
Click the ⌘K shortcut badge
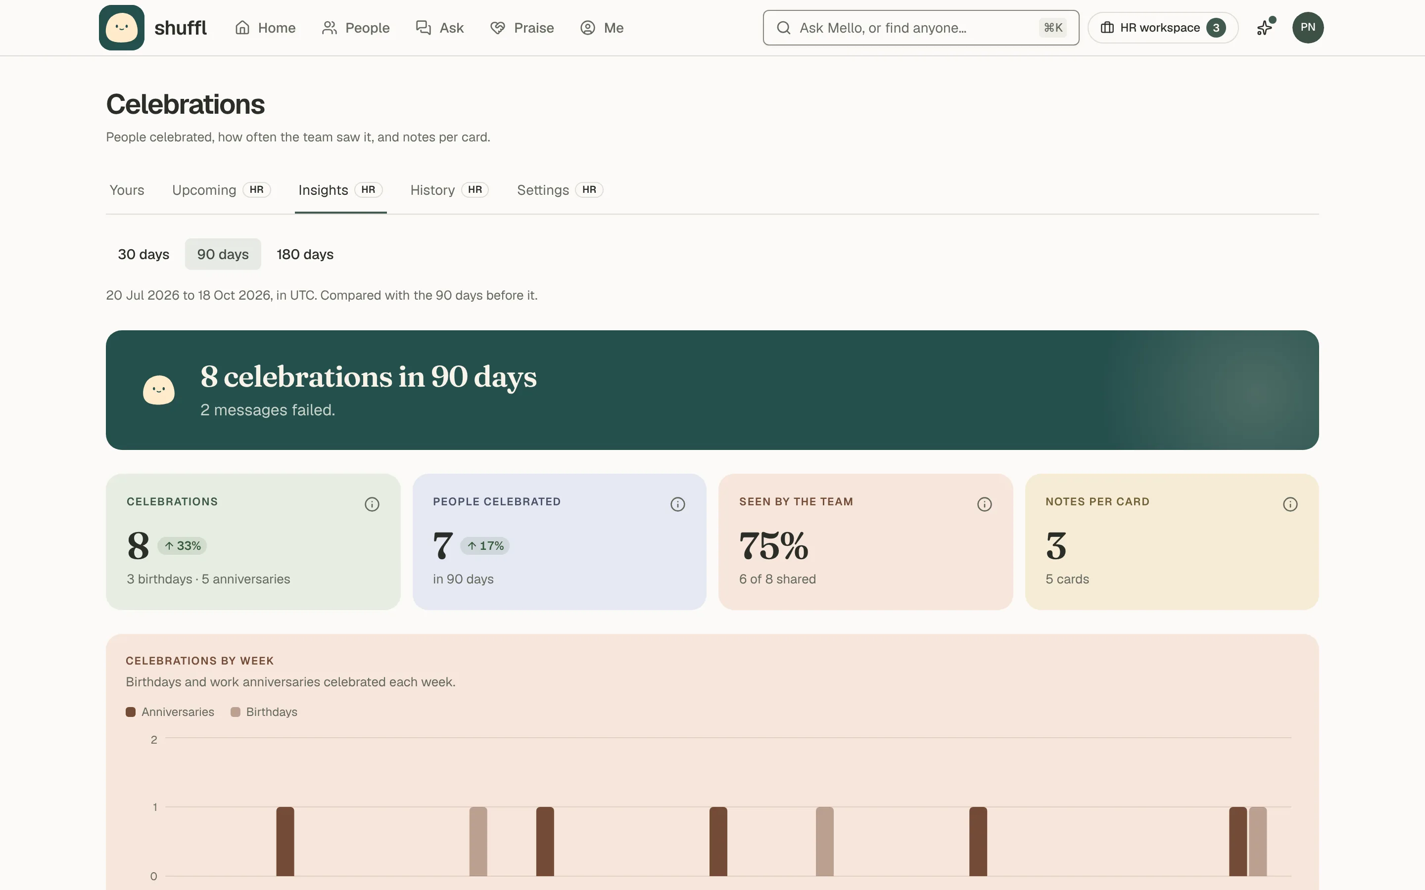tap(1053, 28)
